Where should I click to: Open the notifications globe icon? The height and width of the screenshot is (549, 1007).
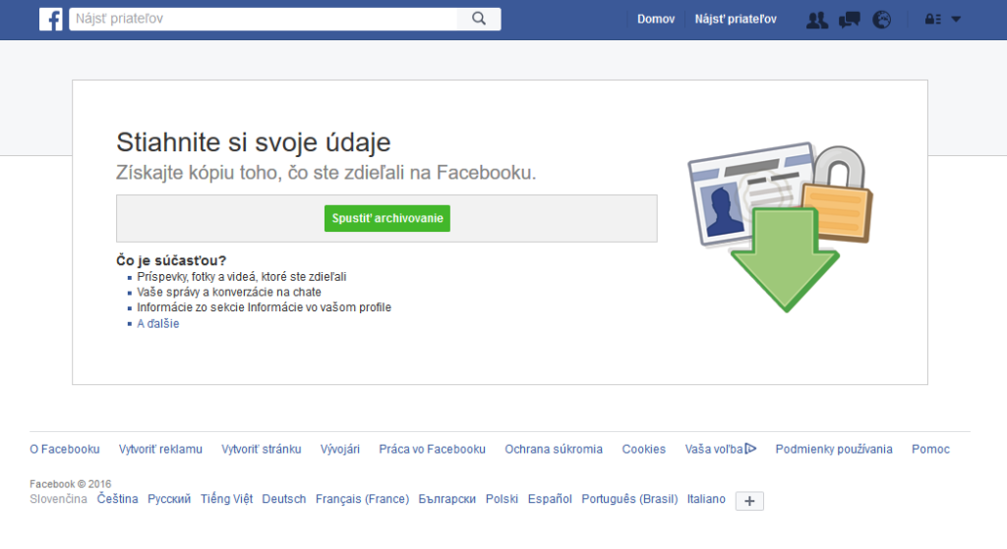coord(882,20)
